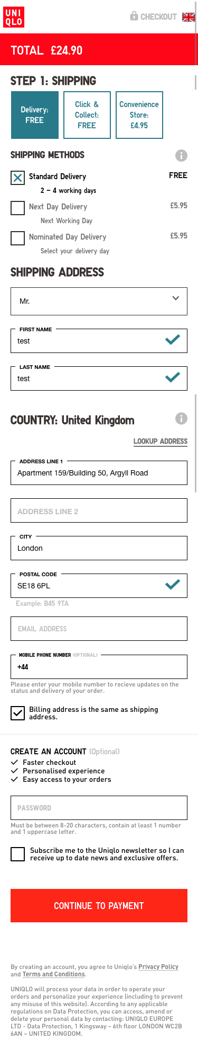Viewport: 198px width, 1049px height.
Task: Click the first name validation checkmark
Action: [x=173, y=340]
